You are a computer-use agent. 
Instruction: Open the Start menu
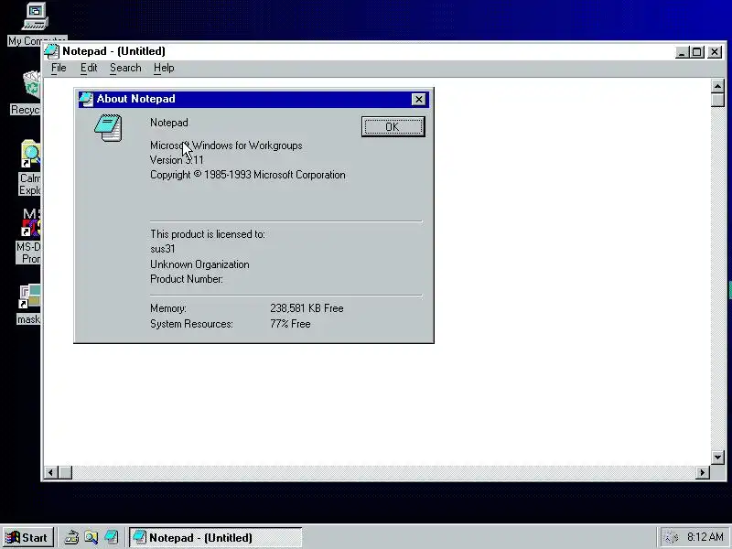(x=27, y=537)
